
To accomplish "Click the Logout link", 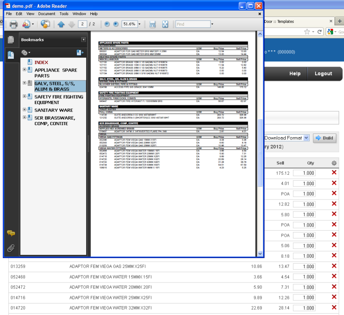I will click(x=323, y=73).
